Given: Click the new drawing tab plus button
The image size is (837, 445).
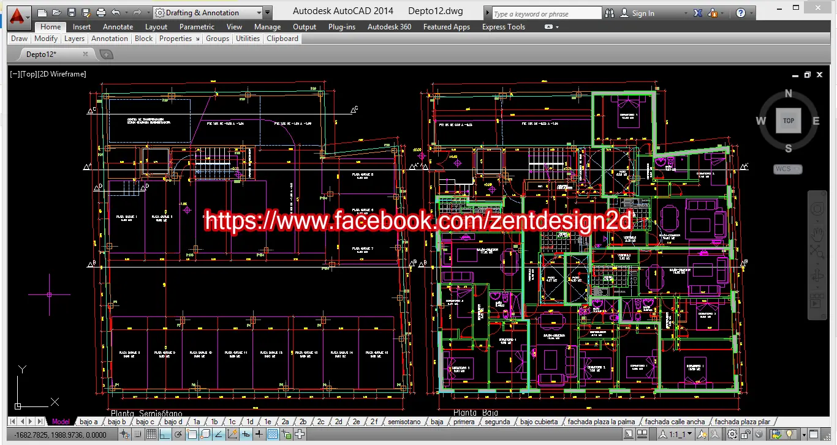Looking at the screenshot, I should pyautogui.click(x=106, y=54).
